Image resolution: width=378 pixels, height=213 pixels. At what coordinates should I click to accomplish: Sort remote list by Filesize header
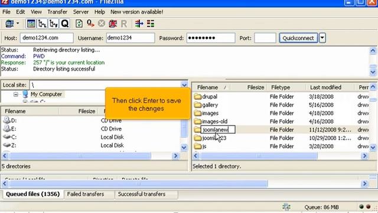(x=248, y=87)
